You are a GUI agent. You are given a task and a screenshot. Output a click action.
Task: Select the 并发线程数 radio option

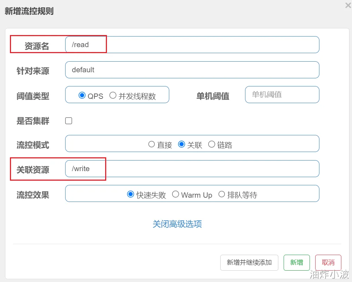113,95
